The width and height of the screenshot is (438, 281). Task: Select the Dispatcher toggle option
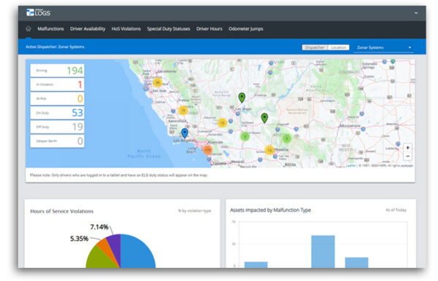point(315,47)
